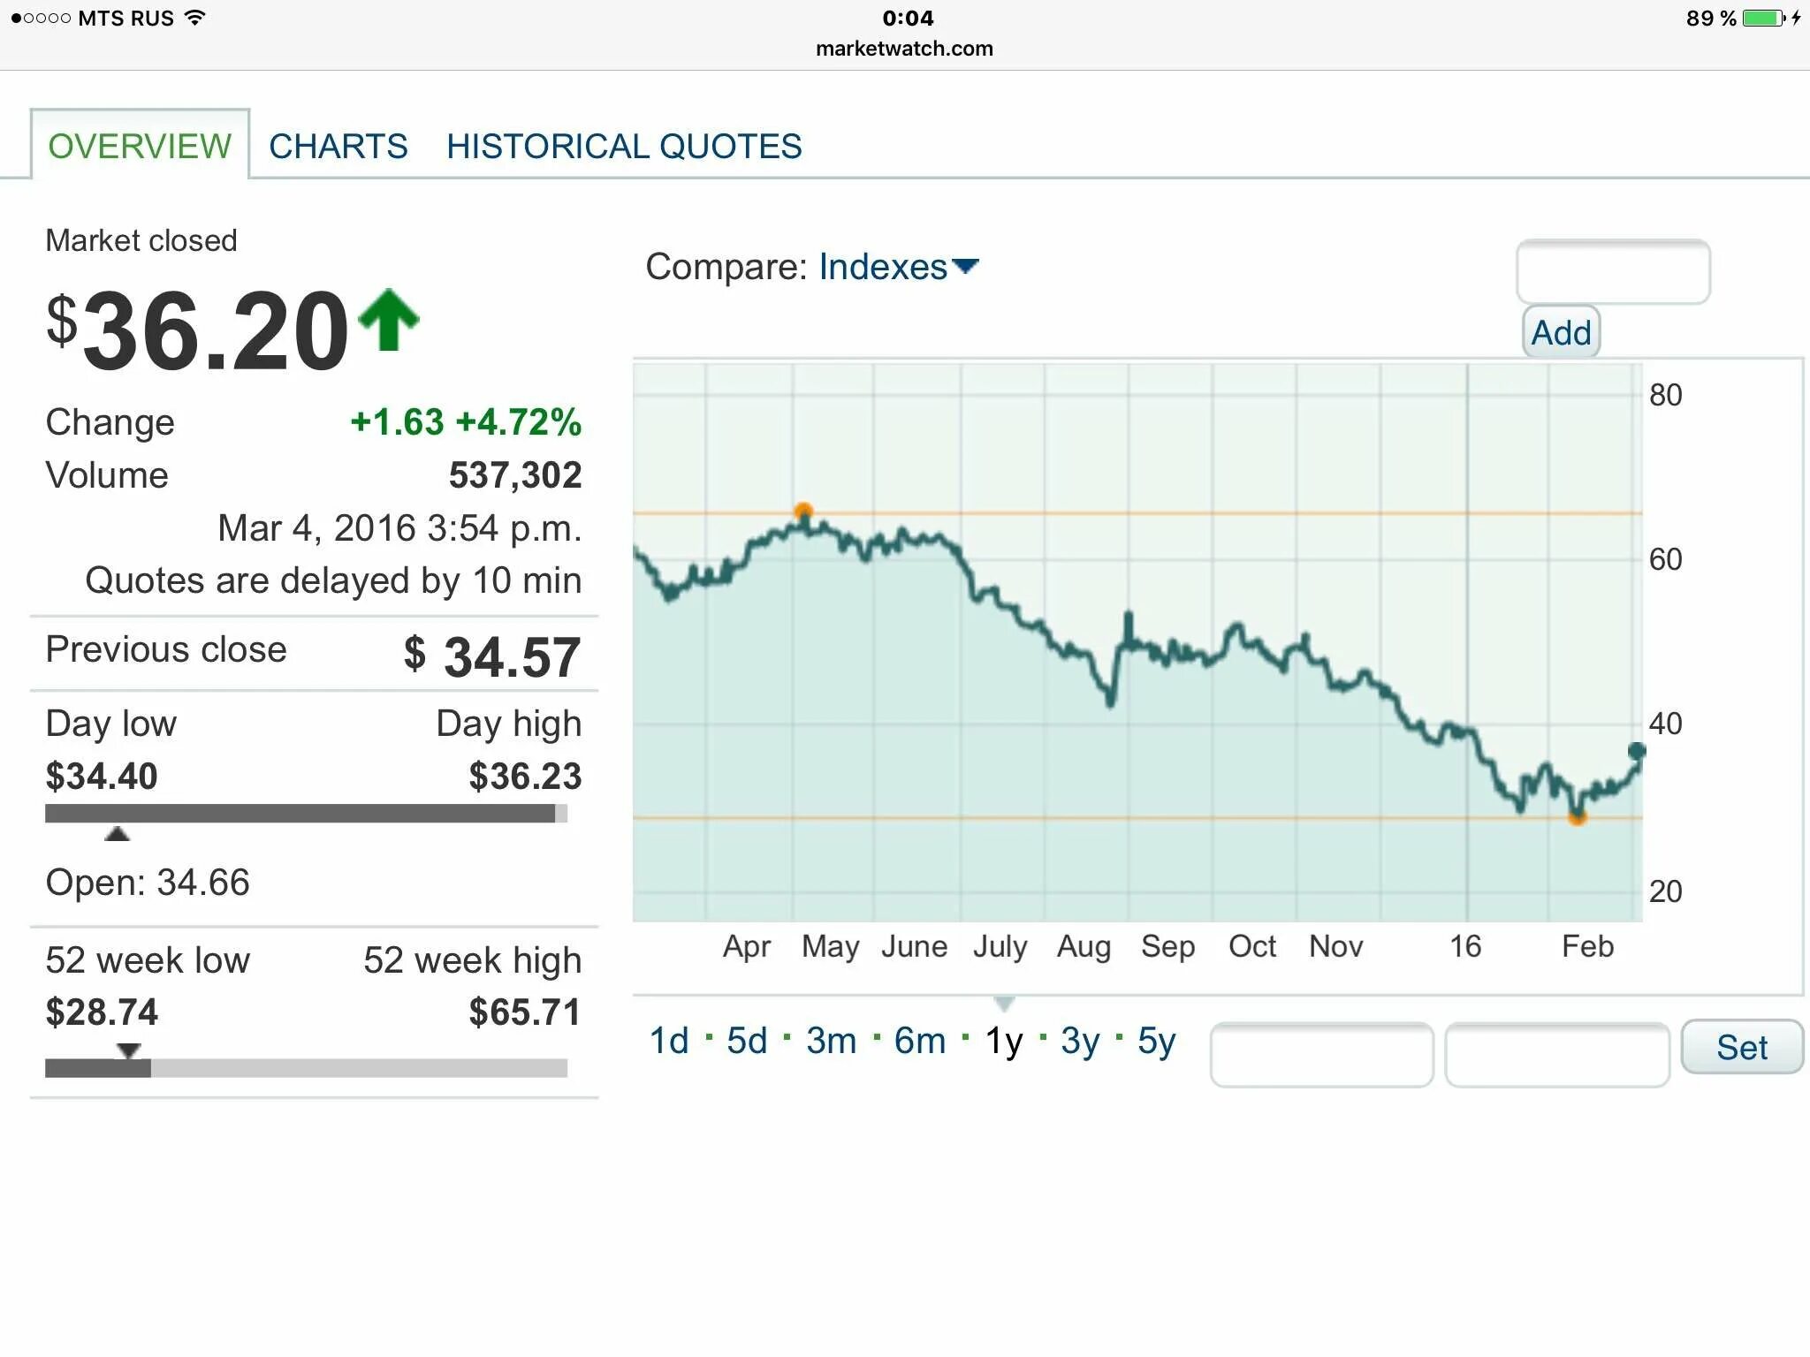
Task: Click the previous close value $34.57
Action: click(x=492, y=656)
